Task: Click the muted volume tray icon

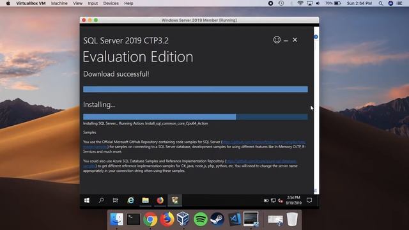Action: tap(281, 201)
